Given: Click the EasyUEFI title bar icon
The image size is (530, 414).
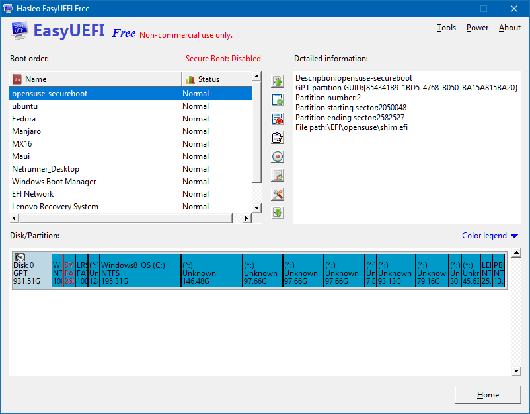Looking at the screenshot, I should (x=8, y=9).
